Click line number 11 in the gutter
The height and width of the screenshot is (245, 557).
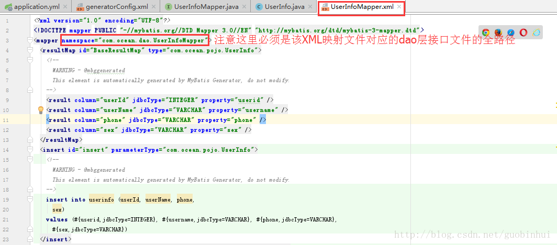(x=7, y=120)
